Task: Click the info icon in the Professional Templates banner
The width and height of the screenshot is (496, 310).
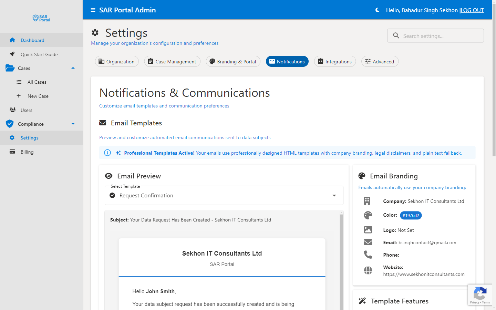Action: coord(107,153)
